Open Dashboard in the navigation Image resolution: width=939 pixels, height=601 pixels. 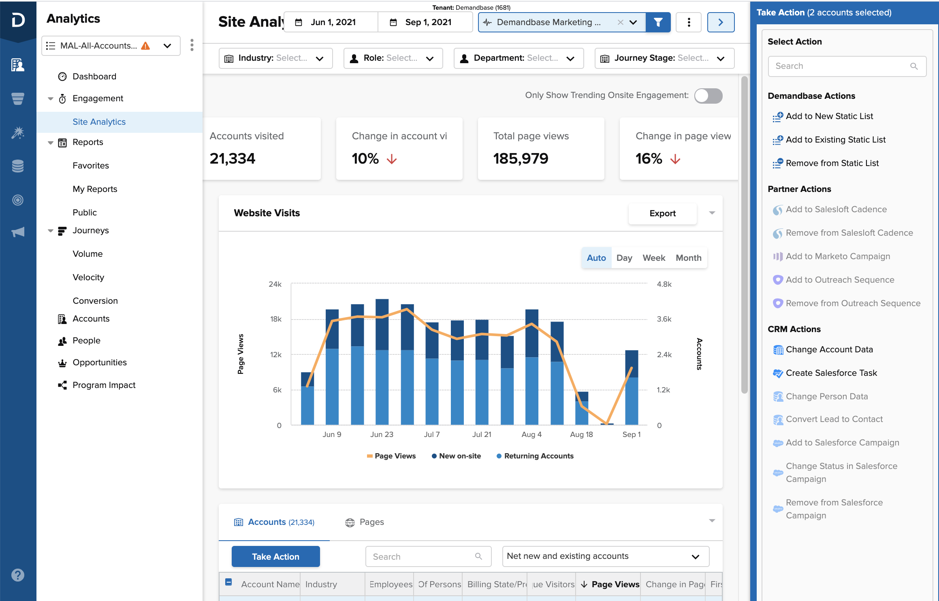tap(94, 77)
